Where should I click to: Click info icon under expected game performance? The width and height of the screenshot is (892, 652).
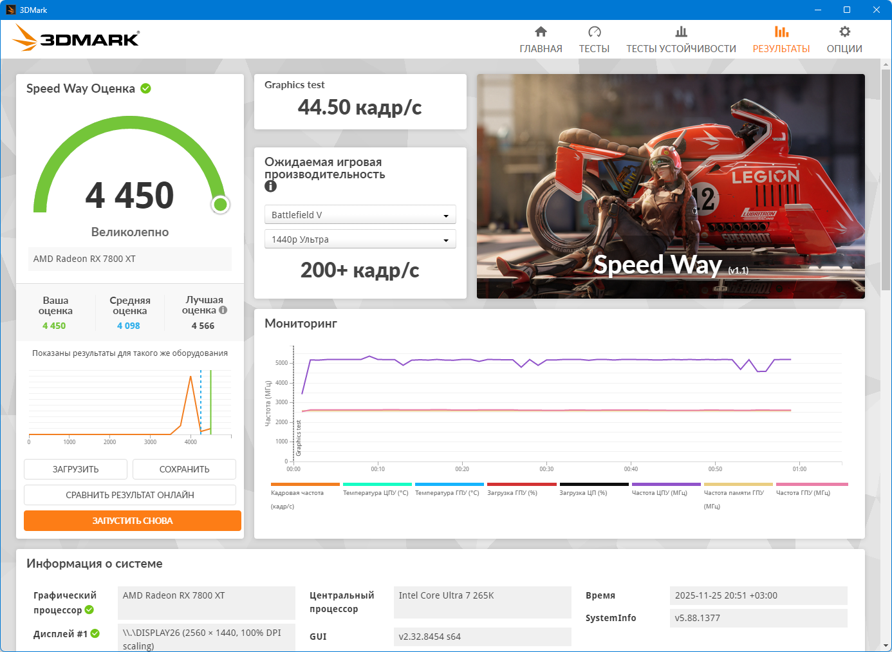click(x=270, y=186)
